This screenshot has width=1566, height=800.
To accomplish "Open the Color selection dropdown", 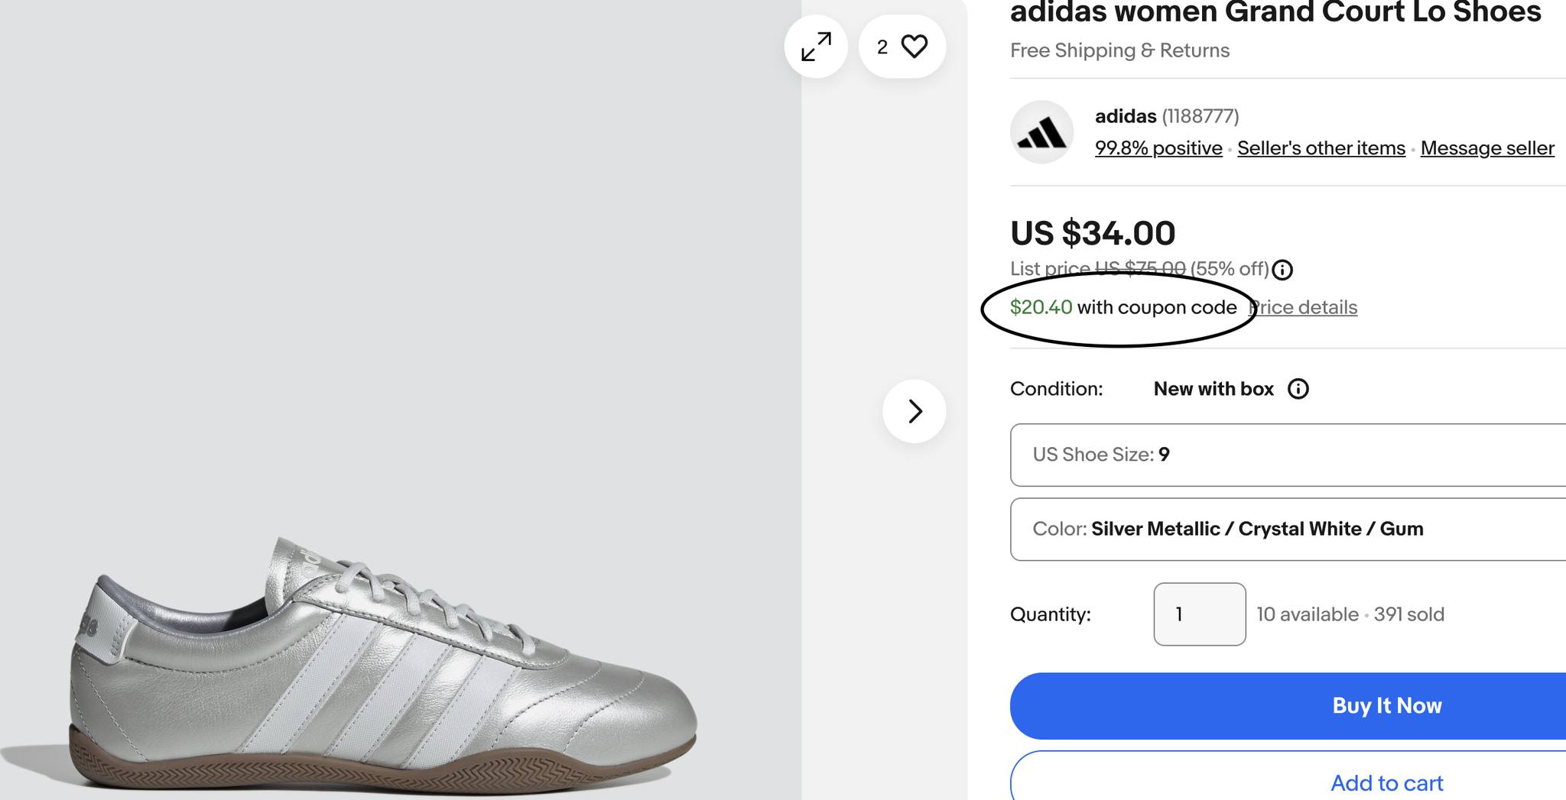I will [1288, 529].
